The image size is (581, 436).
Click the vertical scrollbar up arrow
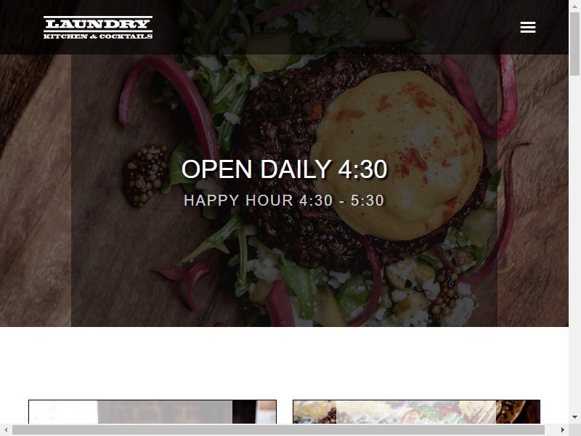[574, 7]
